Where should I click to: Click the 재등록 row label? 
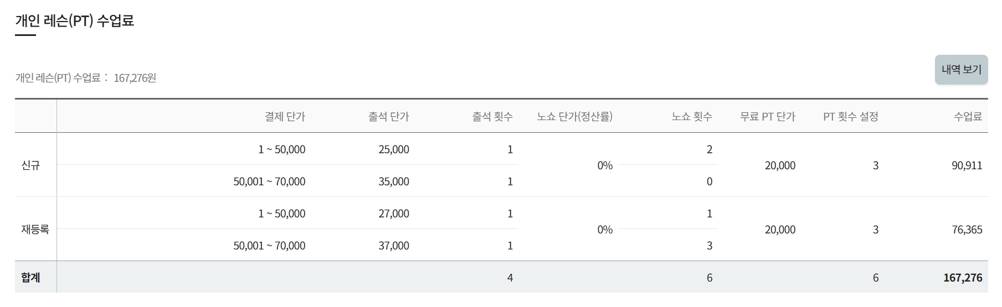coord(35,230)
